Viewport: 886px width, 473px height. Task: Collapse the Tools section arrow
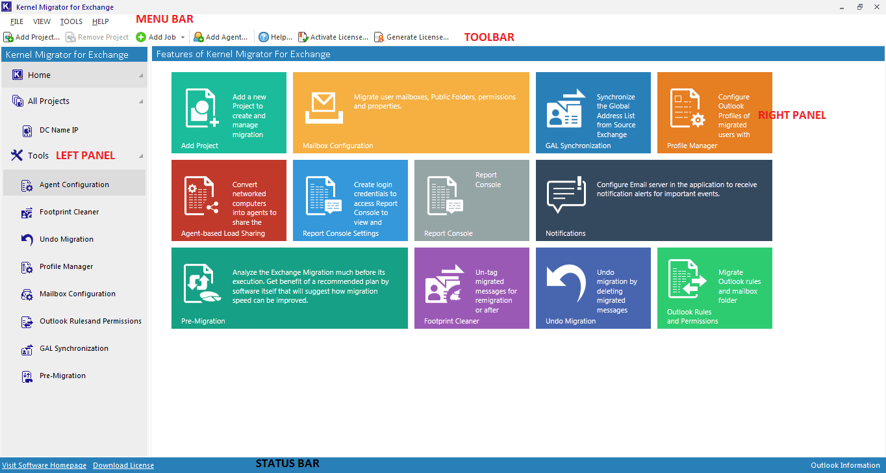(x=141, y=156)
